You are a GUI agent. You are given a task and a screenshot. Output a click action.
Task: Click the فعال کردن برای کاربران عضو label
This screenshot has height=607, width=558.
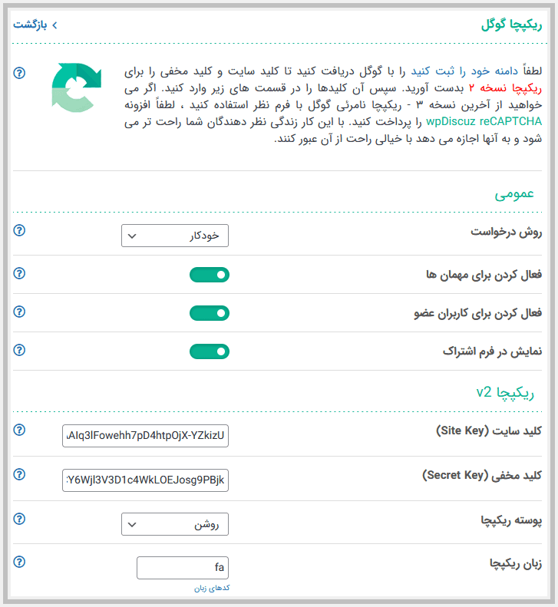pos(478,313)
